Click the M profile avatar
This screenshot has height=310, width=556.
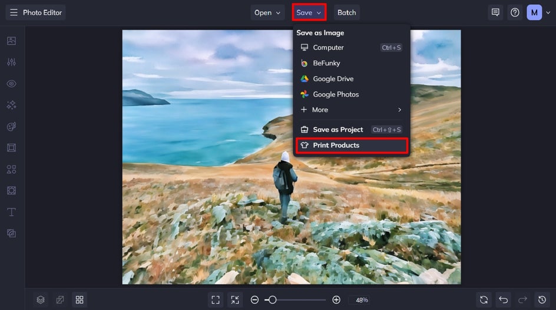pyautogui.click(x=534, y=12)
